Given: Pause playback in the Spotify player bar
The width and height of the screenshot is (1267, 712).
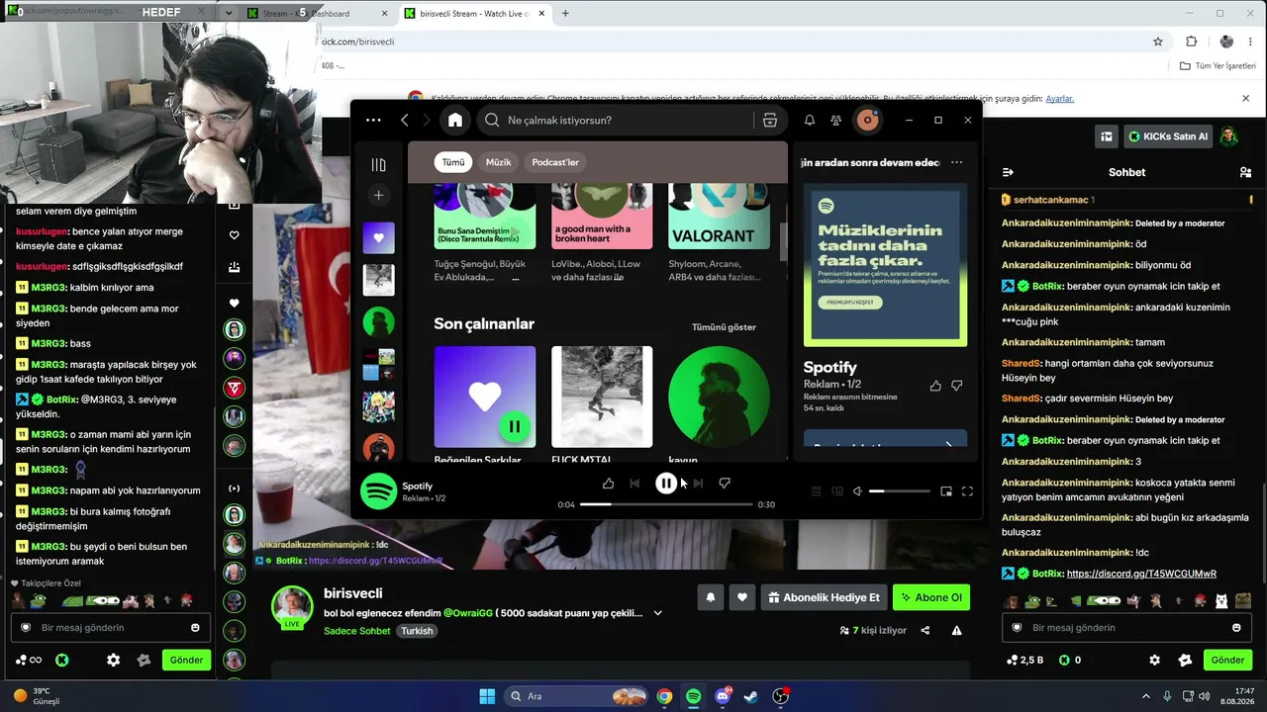Looking at the screenshot, I should [666, 484].
